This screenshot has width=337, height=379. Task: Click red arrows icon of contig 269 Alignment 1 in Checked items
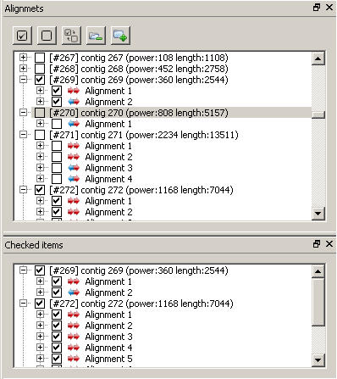[74, 281]
